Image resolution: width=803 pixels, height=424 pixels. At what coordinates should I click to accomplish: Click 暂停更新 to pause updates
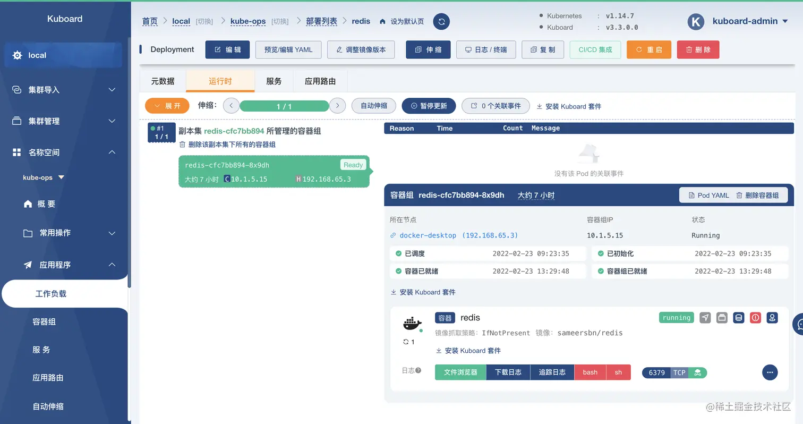tap(429, 106)
